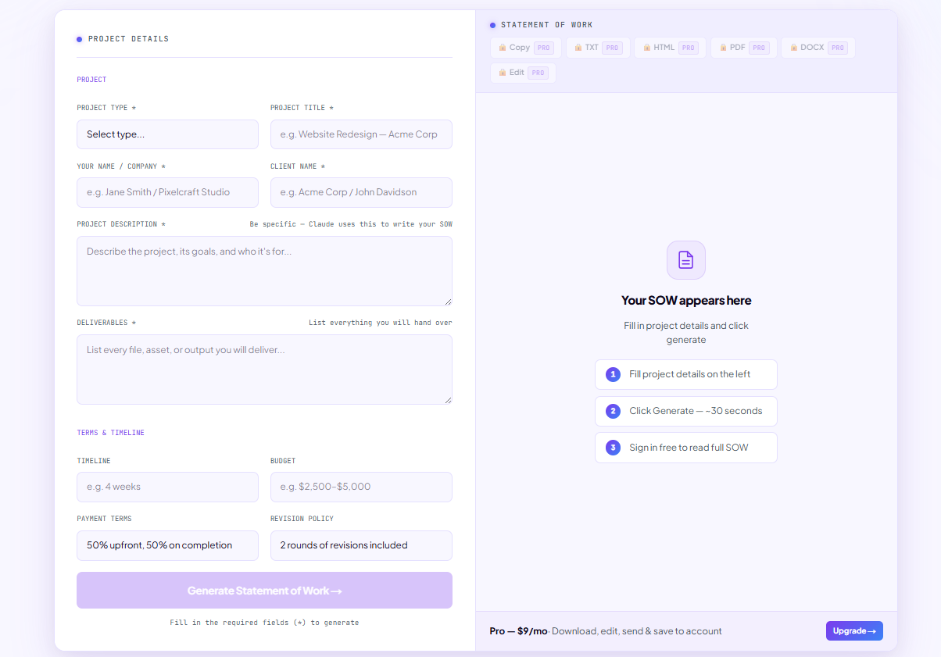Click the locked Copy Pro button

525,48
